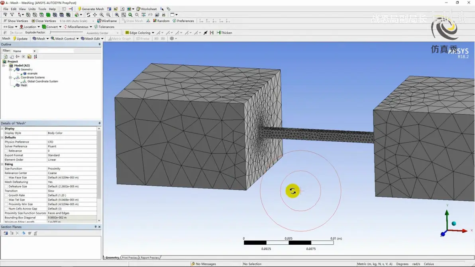Collapse the Sizing details section
475x267 pixels.
[2, 164]
